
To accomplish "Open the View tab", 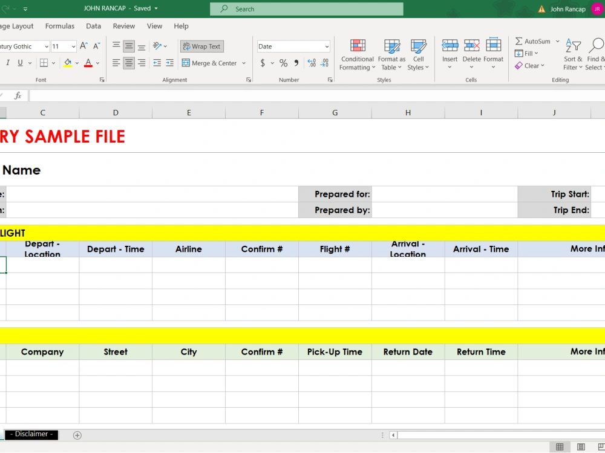I will pyautogui.click(x=154, y=26).
